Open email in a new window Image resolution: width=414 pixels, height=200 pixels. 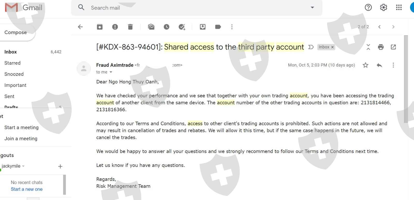tap(393, 47)
